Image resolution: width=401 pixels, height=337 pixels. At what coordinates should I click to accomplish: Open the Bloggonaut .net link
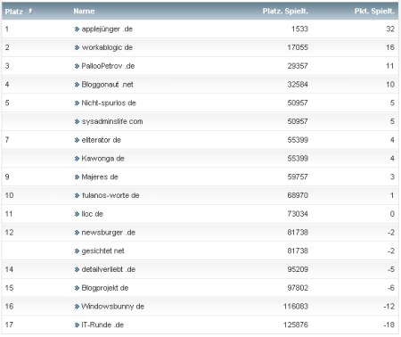[x=107, y=85]
